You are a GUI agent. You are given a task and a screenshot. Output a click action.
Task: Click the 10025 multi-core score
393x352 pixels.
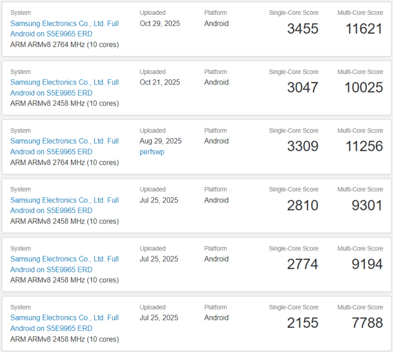363,88
